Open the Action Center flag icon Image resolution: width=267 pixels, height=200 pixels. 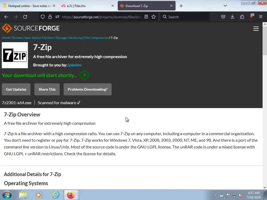pos(228,195)
